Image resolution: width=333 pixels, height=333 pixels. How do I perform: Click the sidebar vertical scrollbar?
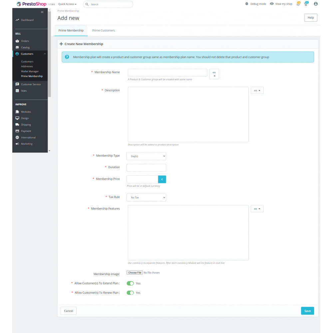pos(50,54)
